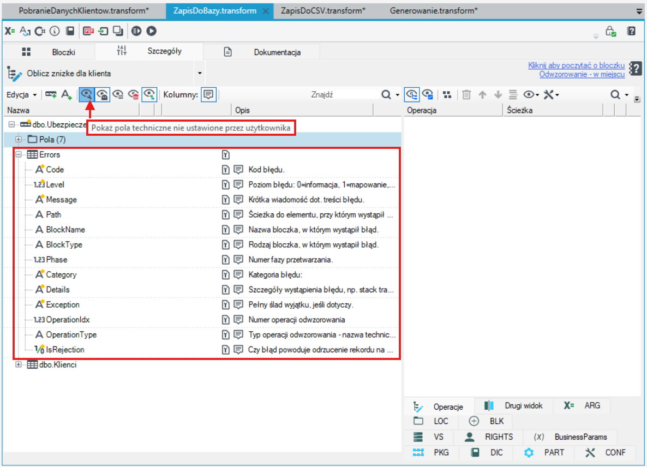Open the RIGHTS panel button
The width and height of the screenshot is (647, 467).
click(489, 437)
